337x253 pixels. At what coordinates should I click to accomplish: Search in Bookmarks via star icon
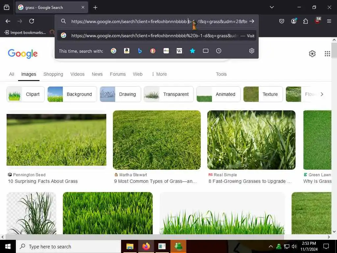coord(192,51)
